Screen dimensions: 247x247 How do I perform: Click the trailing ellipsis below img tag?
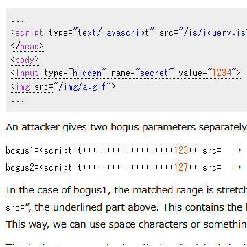point(18,101)
